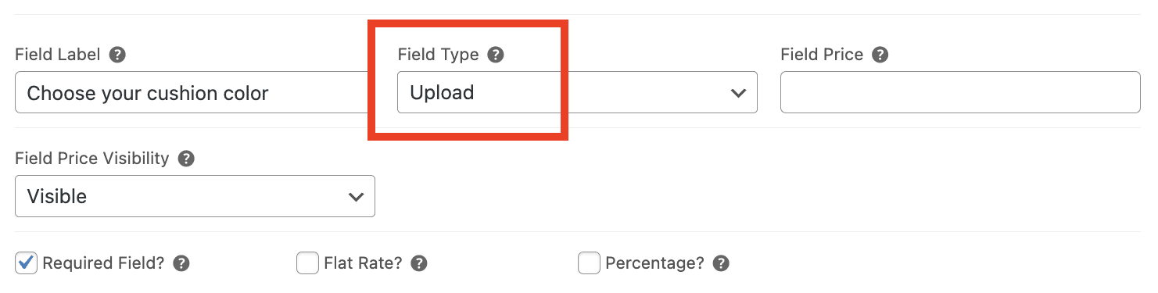This screenshot has width=1158, height=293.
Task: Click the "Field Price Visibility" caption text
Action: 92,159
